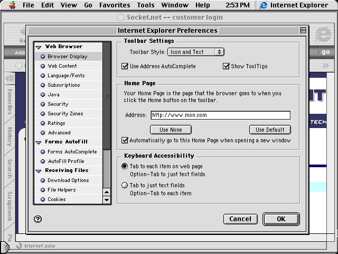
Task: Select Advanced preference item
Action: [68, 133]
